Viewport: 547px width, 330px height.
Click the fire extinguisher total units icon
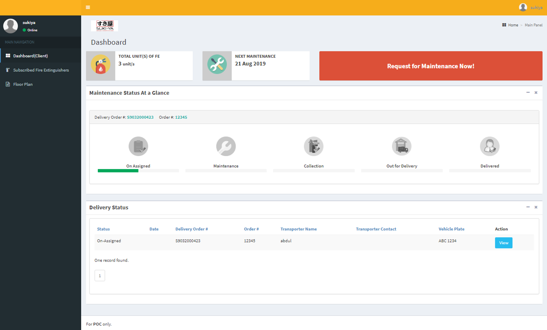[x=101, y=66]
